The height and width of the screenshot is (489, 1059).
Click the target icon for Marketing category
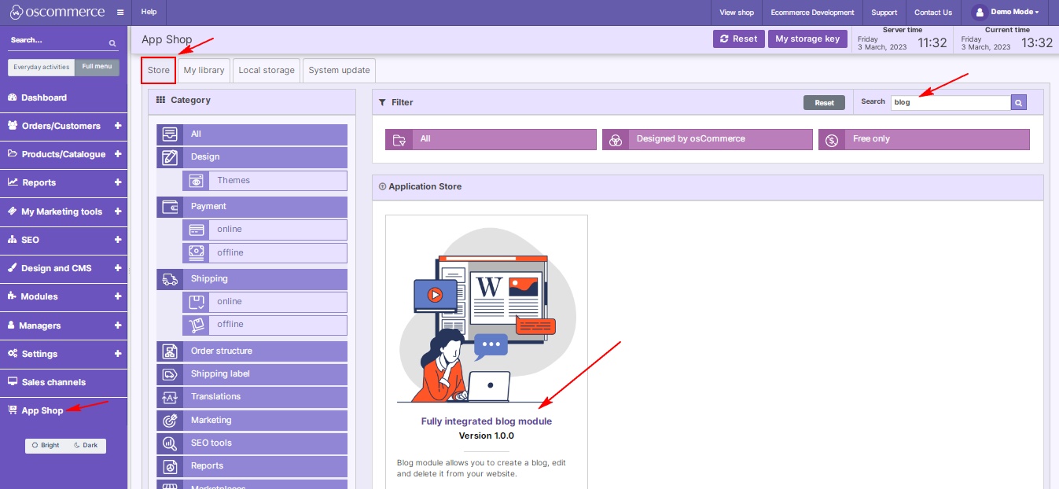pyautogui.click(x=170, y=421)
